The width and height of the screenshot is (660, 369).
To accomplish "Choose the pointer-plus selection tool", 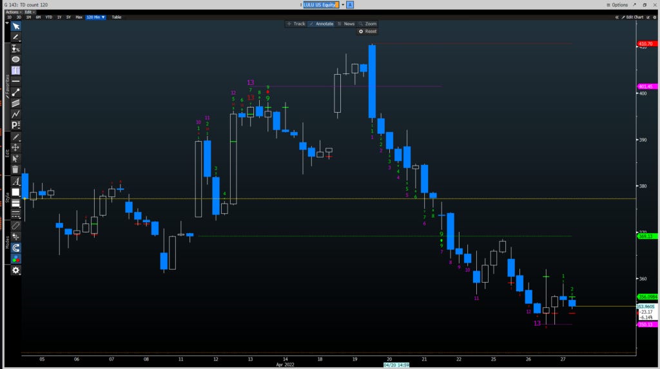I will (x=15, y=158).
